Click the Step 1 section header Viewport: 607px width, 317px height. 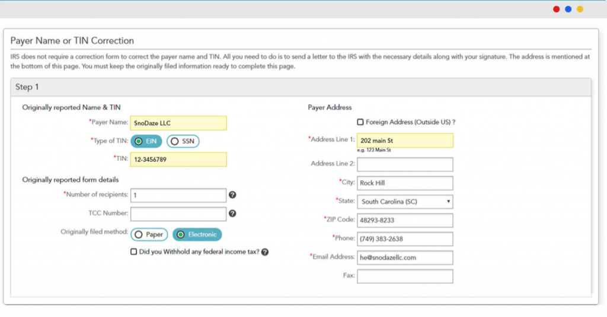pos(301,88)
